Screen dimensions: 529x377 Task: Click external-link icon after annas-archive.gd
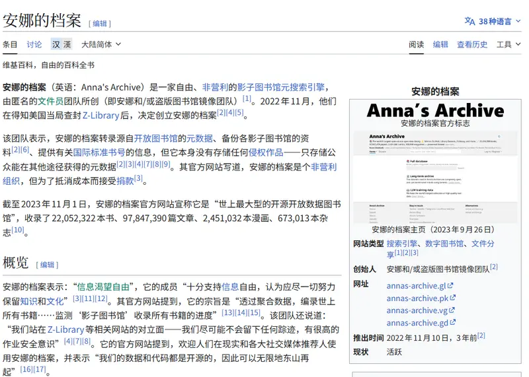click(x=453, y=322)
